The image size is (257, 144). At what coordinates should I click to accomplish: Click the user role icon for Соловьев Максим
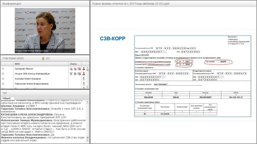[x=84, y=69]
